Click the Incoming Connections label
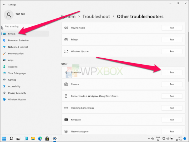 (82, 108)
